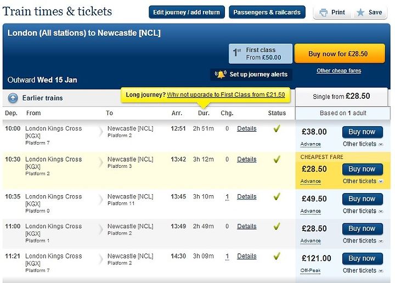The height and width of the screenshot is (283, 395).
Task: Click the star icon beside Save
Action: point(360,12)
